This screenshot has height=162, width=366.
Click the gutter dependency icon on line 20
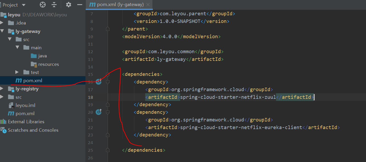click(99, 112)
